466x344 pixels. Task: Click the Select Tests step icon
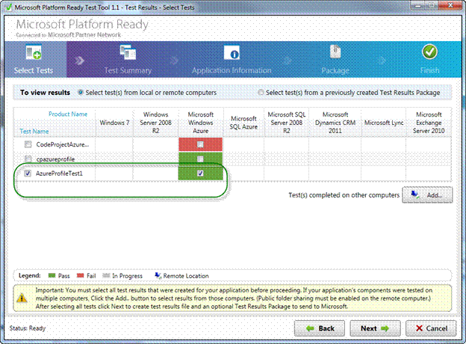click(34, 52)
